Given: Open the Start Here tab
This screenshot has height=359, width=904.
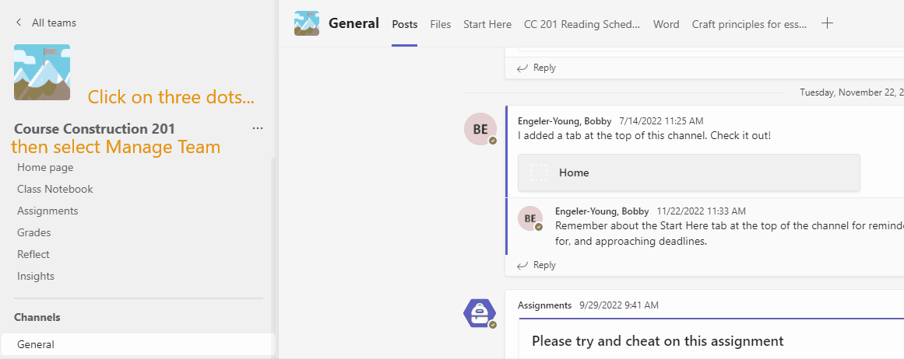Looking at the screenshot, I should coord(487,24).
